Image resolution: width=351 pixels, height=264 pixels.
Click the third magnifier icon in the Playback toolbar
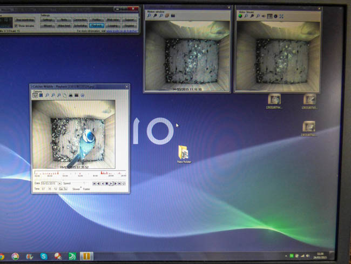(x=59, y=95)
